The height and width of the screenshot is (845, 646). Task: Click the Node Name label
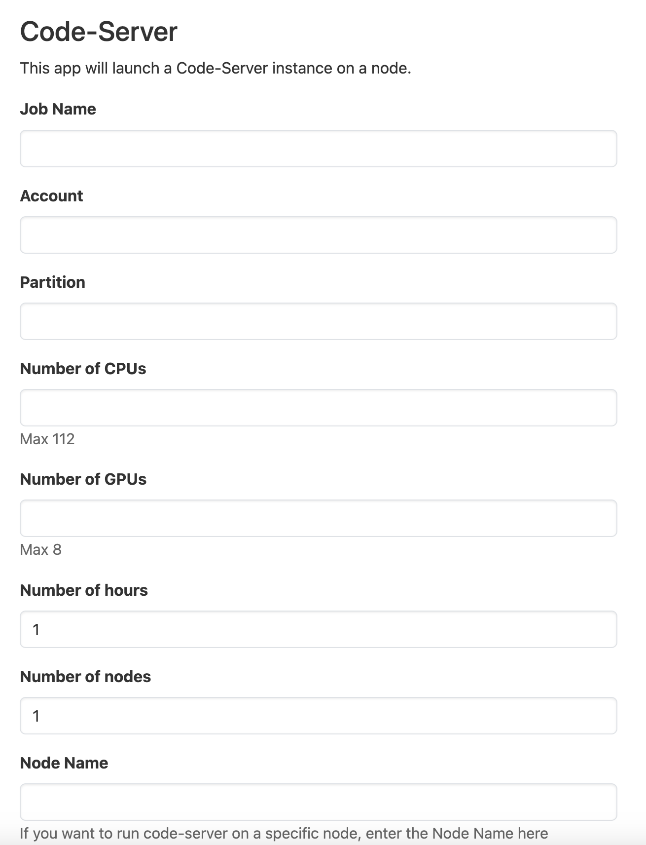pos(64,763)
